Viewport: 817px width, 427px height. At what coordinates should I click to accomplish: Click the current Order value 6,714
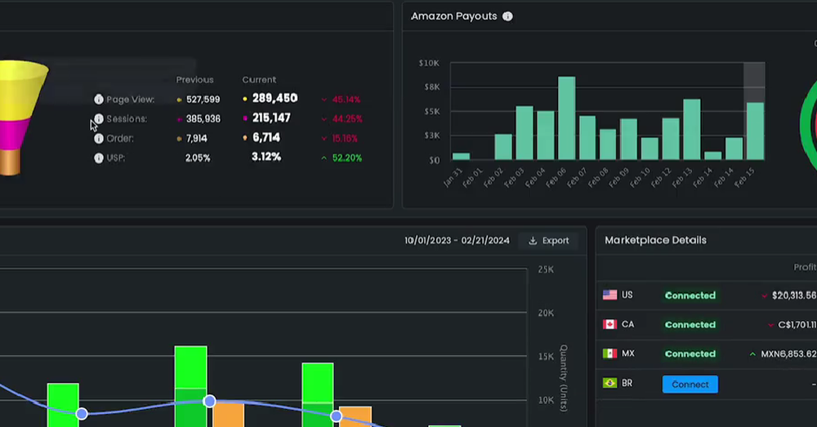click(x=266, y=137)
